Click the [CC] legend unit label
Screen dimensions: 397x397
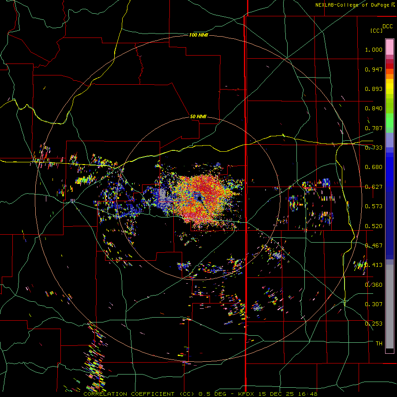(376, 31)
